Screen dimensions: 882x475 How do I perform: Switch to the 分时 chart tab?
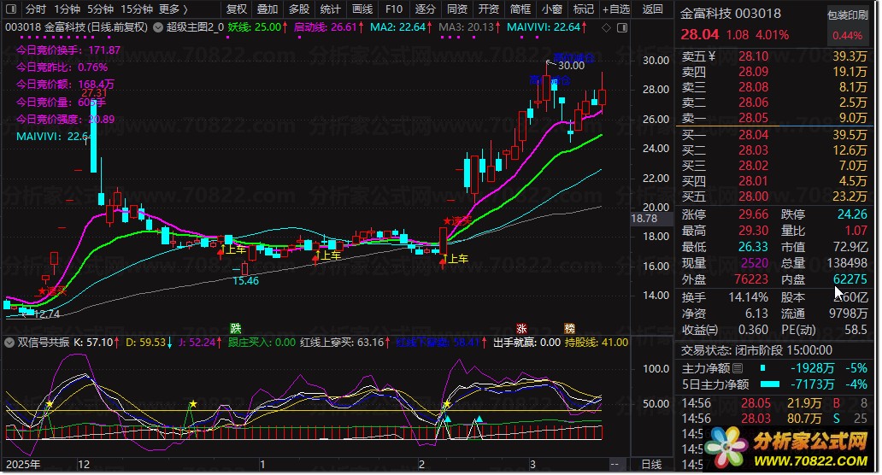click(36, 9)
